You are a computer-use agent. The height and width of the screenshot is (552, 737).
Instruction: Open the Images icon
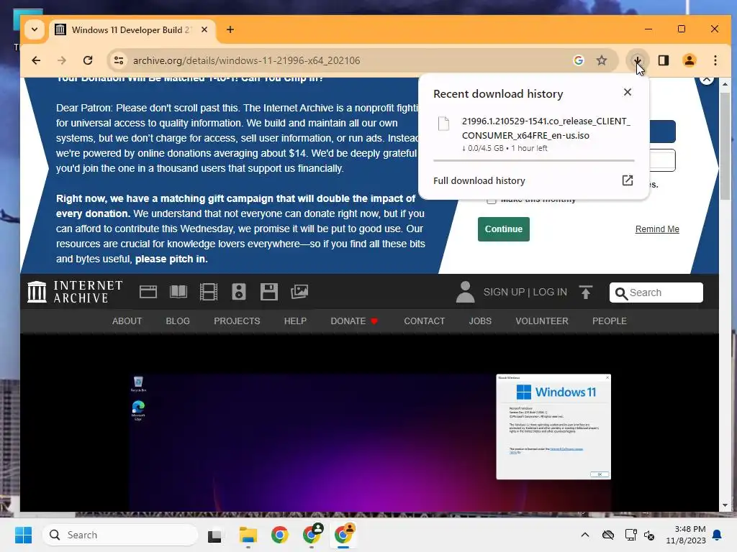click(x=299, y=292)
